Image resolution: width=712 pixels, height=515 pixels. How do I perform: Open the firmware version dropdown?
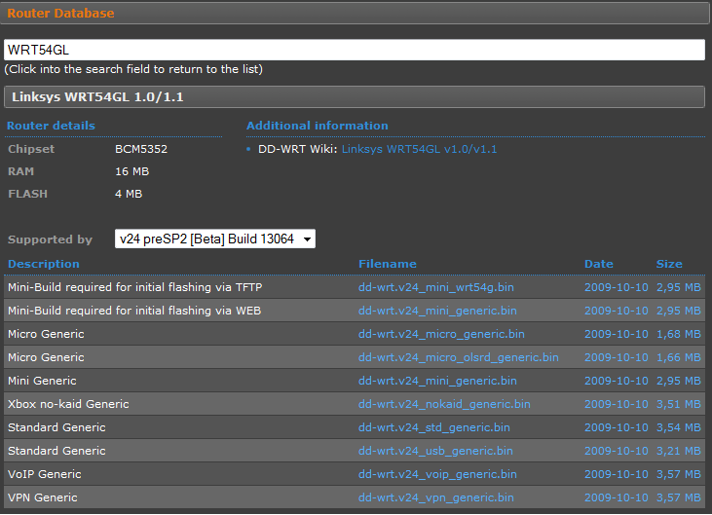click(x=214, y=239)
